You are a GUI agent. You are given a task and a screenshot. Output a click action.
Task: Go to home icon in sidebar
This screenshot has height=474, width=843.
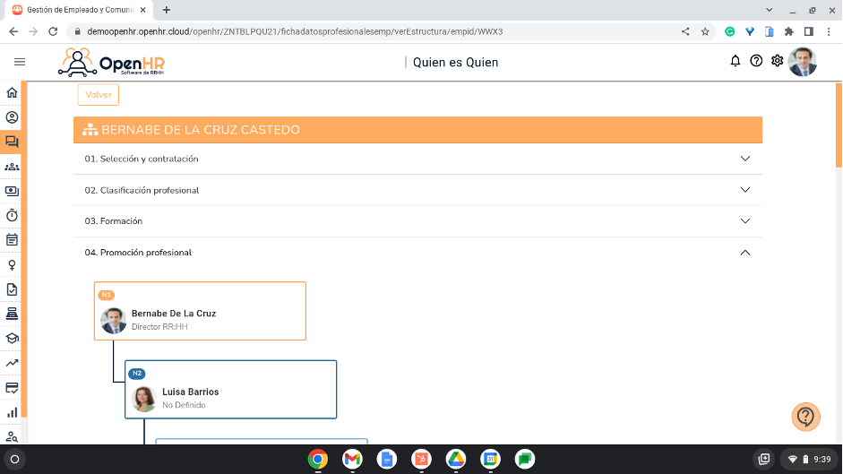click(12, 92)
